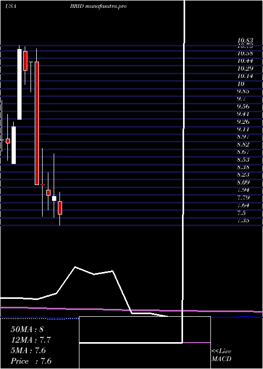This screenshot has width=263, height=369.
Task: Click the 9.7 price axis label
Action: pyautogui.click(x=241, y=99)
